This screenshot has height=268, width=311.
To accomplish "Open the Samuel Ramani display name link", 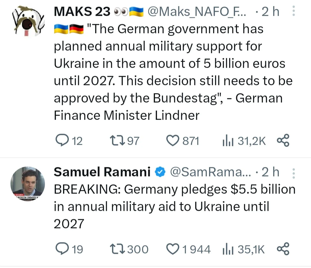I will pyautogui.click(x=102, y=172).
